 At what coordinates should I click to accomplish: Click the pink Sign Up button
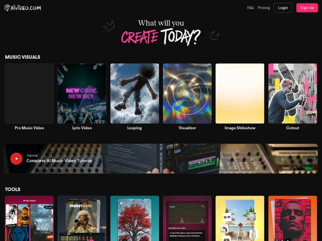(x=307, y=8)
